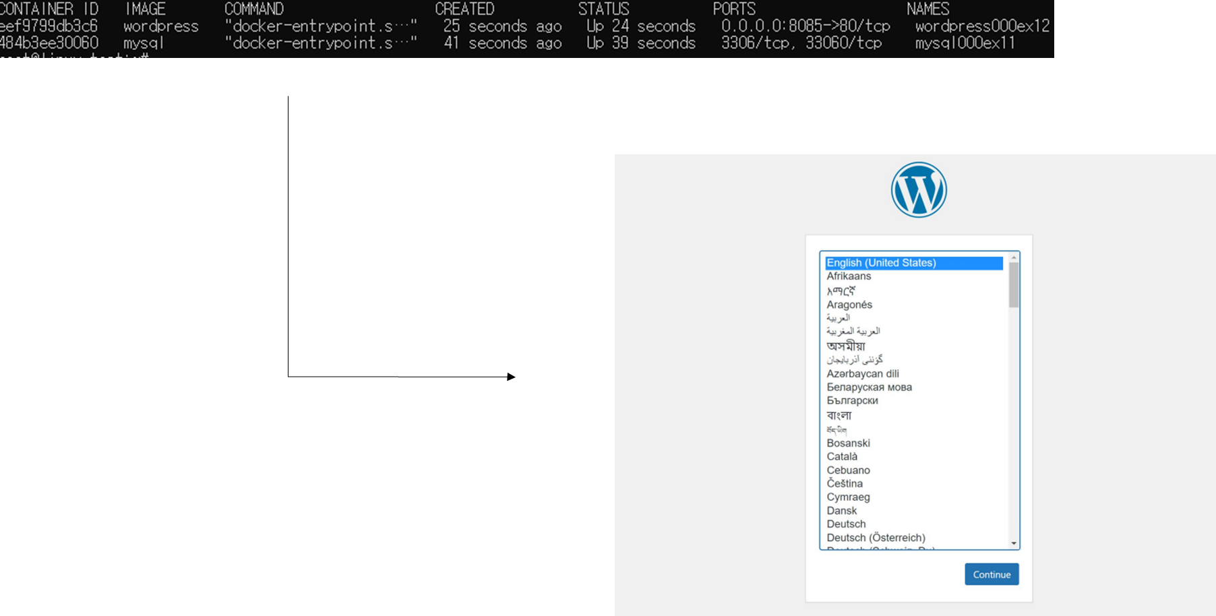Screen dimensions: 1216x616
Task: Choose Български language option
Action: point(852,400)
